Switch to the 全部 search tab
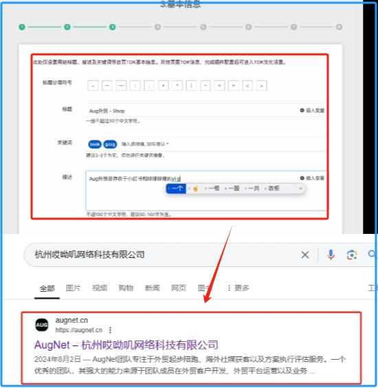The width and height of the screenshot is (378, 388). (x=47, y=288)
